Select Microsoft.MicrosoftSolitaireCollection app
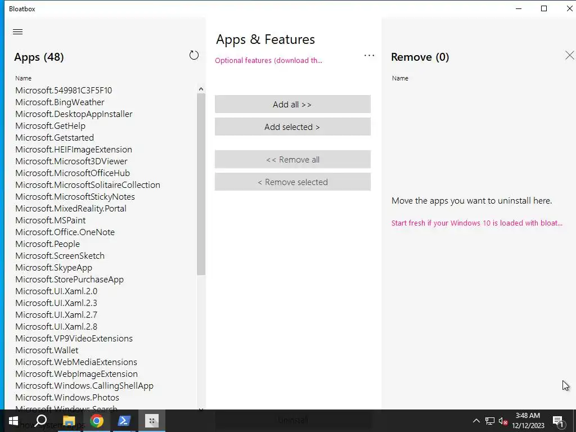Viewport: 576px width, 432px height. [x=88, y=184]
